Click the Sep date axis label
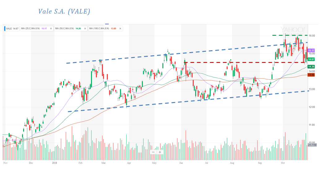The height and width of the screenshot is (173, 323). click(x=260, y=163)
